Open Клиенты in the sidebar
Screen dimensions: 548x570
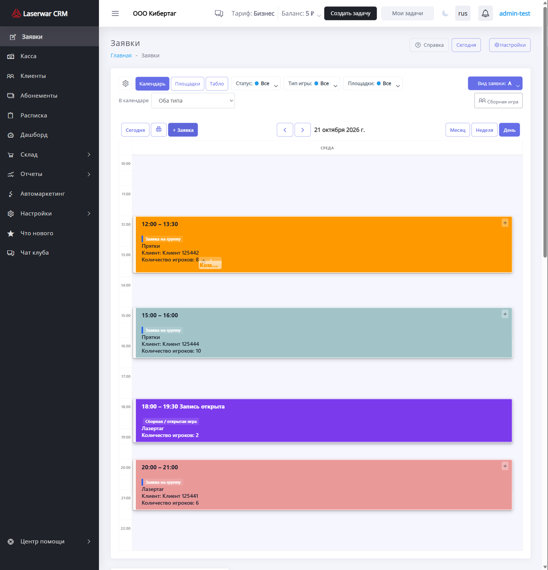point(49,76)
